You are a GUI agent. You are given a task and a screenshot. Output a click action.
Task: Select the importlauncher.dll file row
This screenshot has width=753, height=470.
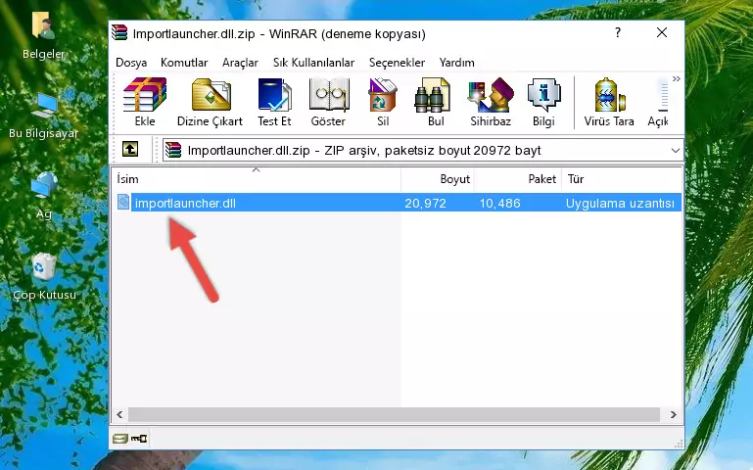[399, 203]
